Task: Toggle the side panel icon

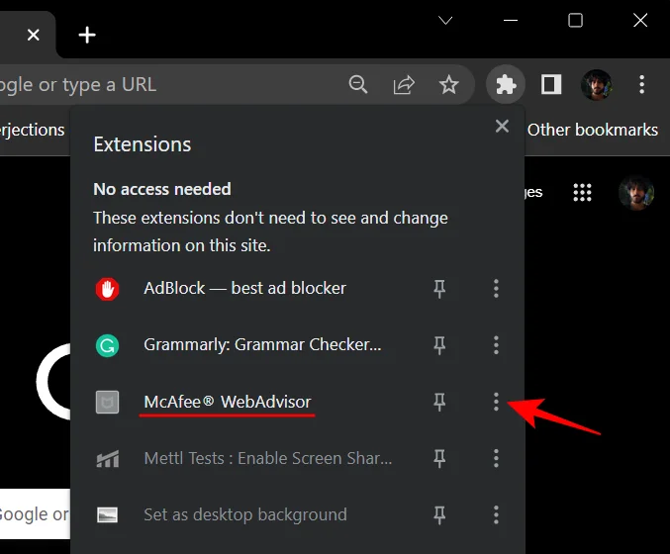Action: [x=551, y=84]
